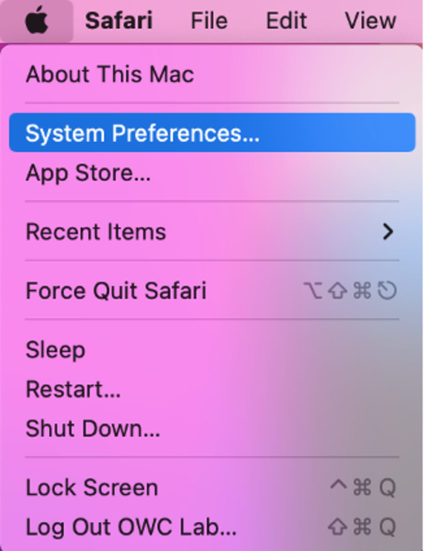The width and height of the screenshot is (424, 551).
Task: Select Lock Screen entry
Action: pyautogui.click(x=212, y=487)
